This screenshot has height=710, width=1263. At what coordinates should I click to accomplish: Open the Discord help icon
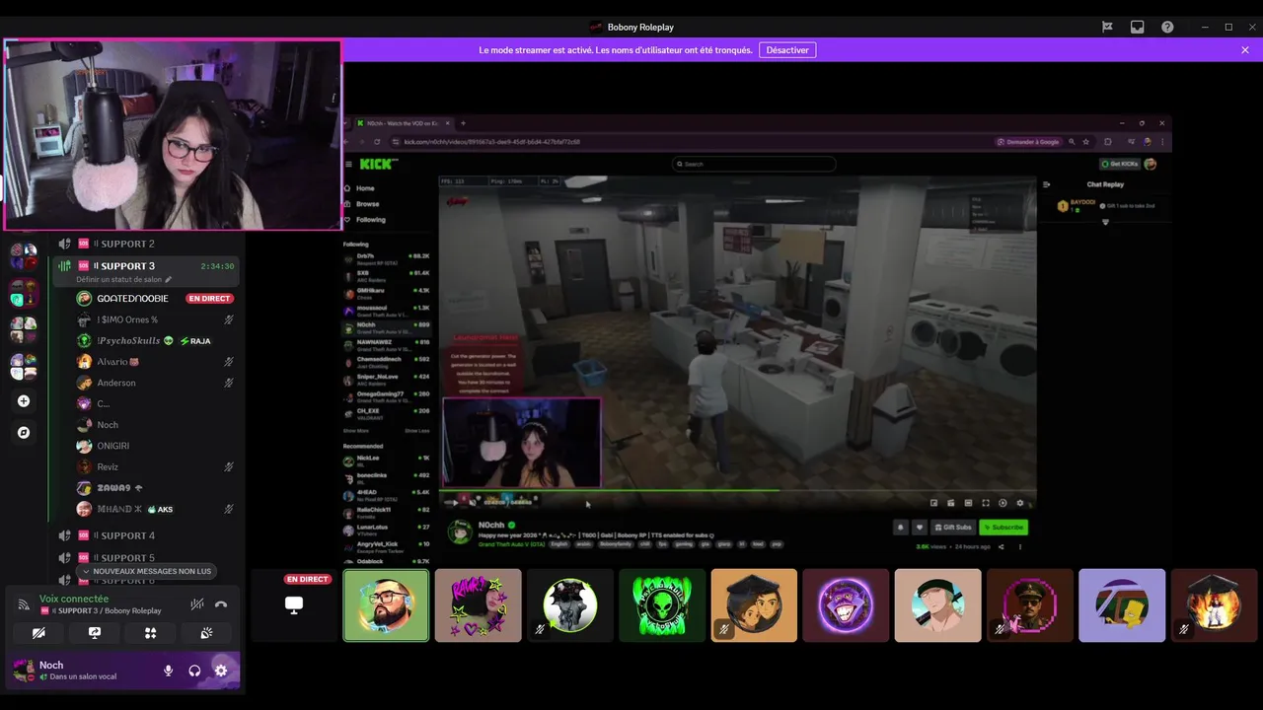pos(1167,28)
